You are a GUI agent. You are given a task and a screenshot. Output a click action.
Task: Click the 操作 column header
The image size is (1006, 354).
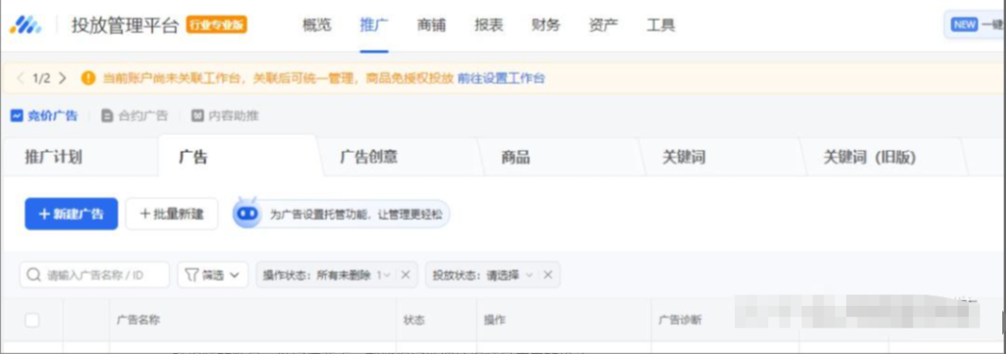coord(495,320)
